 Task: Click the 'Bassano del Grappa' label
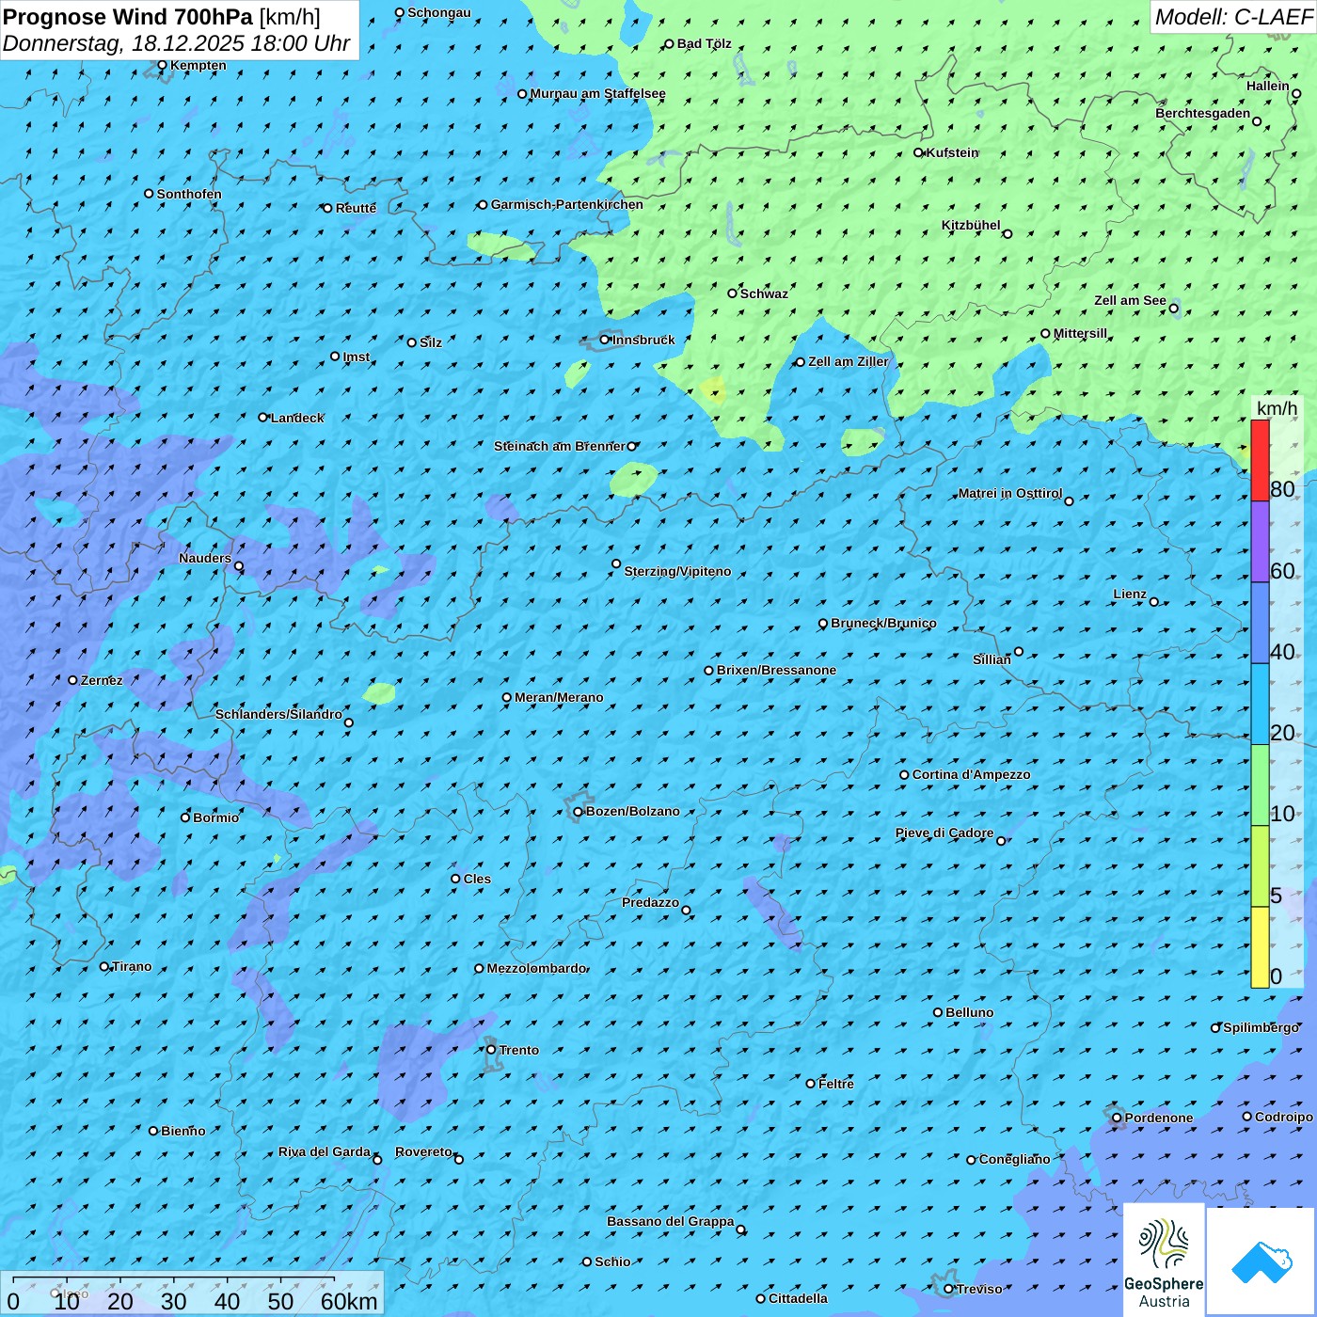click(x=670, y=1222)
